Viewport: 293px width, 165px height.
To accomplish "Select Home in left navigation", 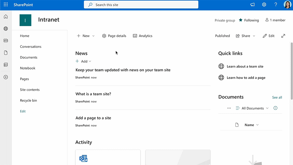I will (25, 36).
